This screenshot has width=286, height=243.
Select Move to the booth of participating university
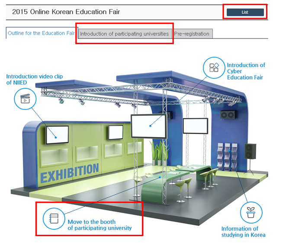[x=100, y=225]
